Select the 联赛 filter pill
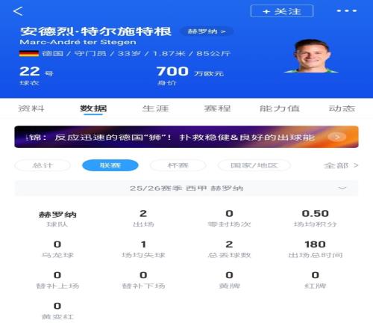 [110, 165]
